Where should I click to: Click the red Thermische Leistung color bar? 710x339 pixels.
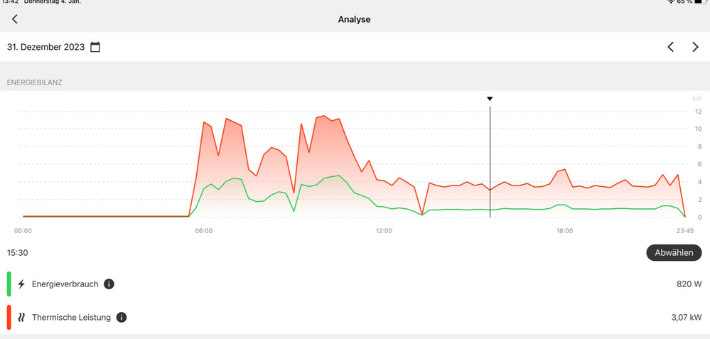pyautogui.click(x=9, y=318)
